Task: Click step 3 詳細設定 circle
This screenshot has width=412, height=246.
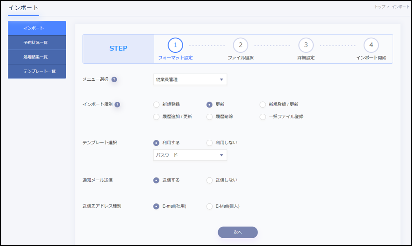Action: click(306, 45)
